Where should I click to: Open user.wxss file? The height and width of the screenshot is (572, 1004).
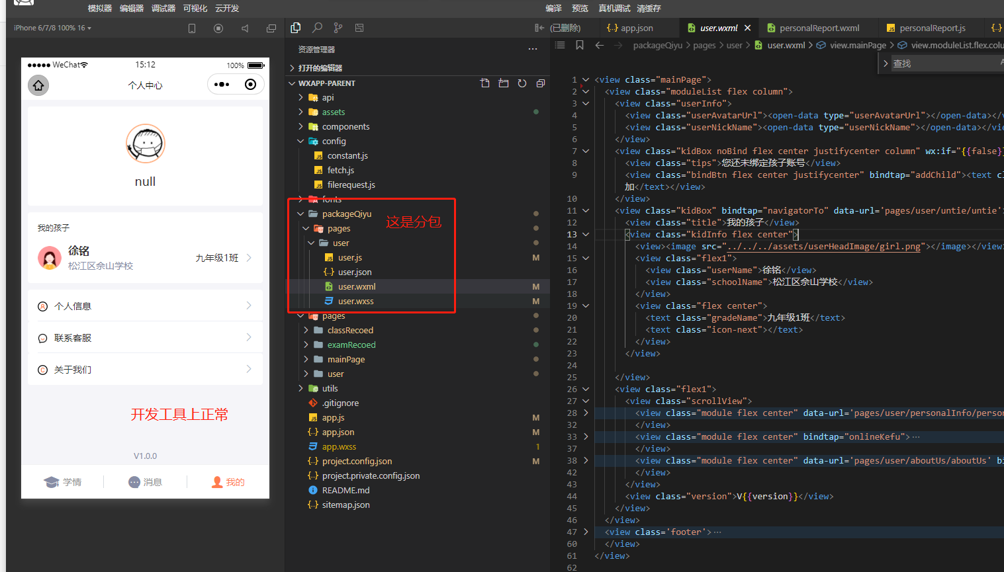coord(356,301)
